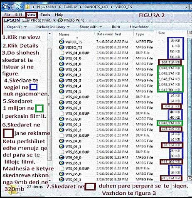This screenshot has width=192, height=198.
Task: Click the Burn button
Action: [x=116, y=27]
